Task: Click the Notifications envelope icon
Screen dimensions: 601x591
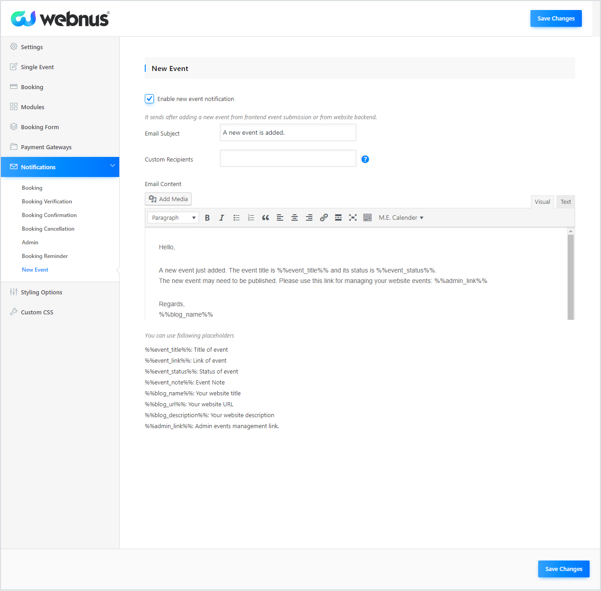Action: [14, 167]
